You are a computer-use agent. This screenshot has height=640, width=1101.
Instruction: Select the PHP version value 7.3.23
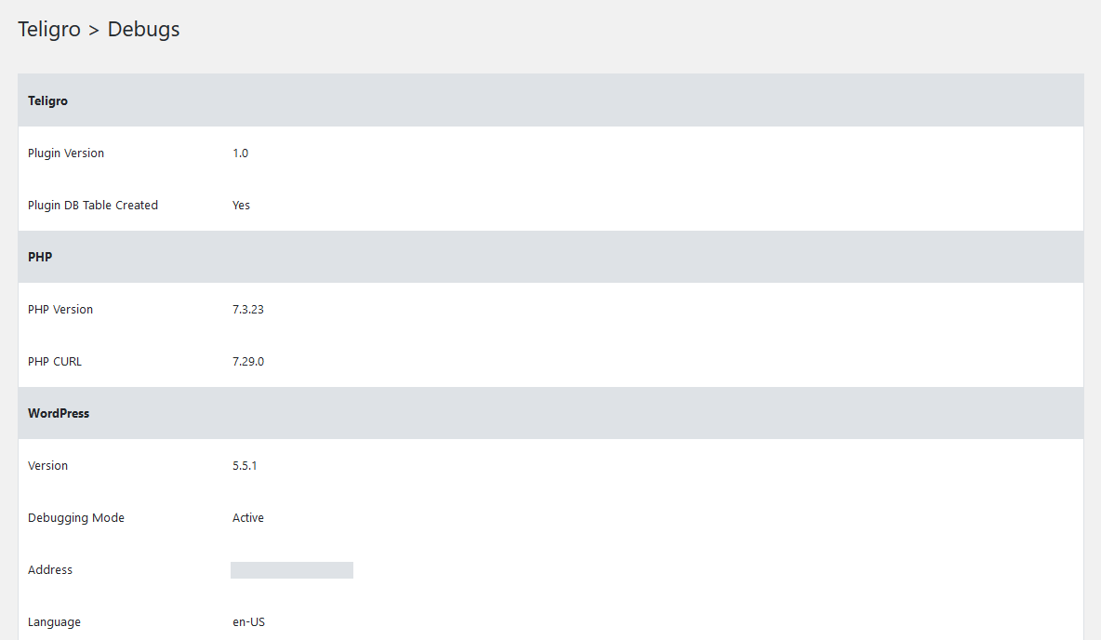point(248,309)
